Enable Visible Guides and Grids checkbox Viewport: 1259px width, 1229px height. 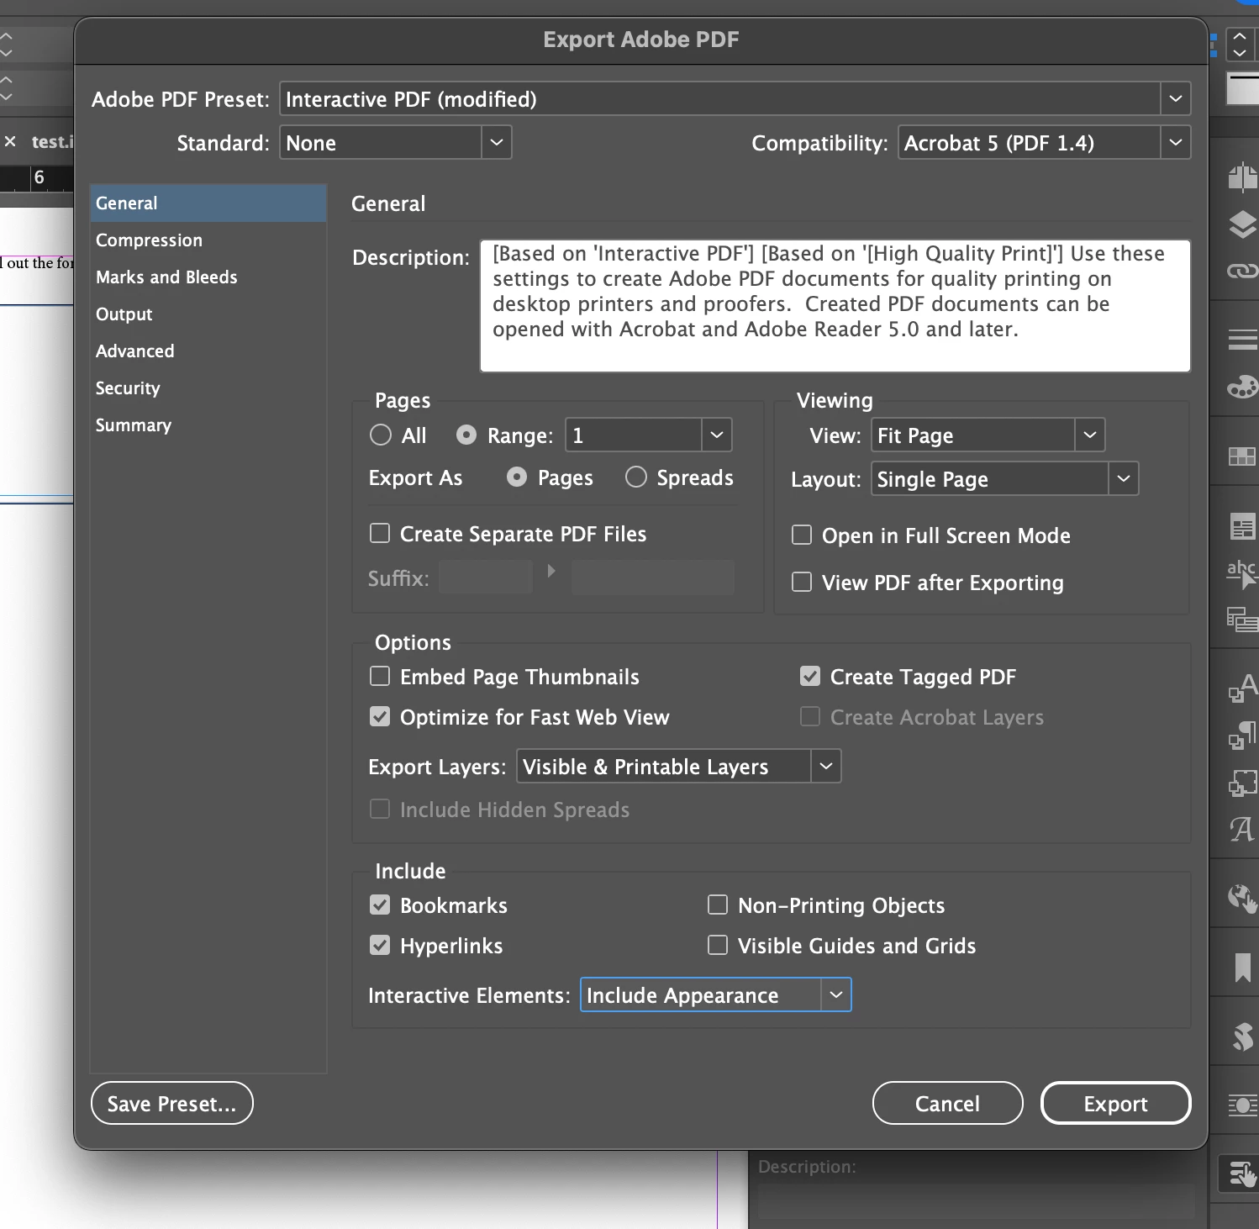point(718,945)
